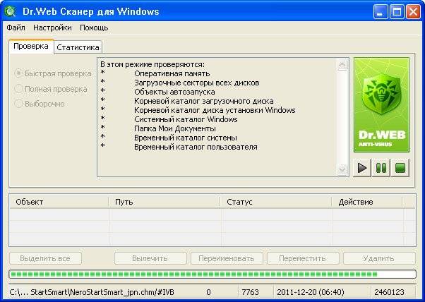Stop the scan with the stop button

tap(400, 168)
